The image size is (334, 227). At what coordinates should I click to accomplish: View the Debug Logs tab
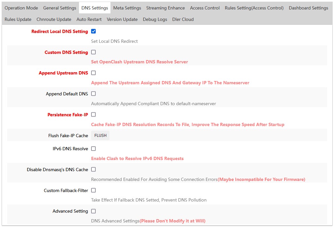pos(155,19)
